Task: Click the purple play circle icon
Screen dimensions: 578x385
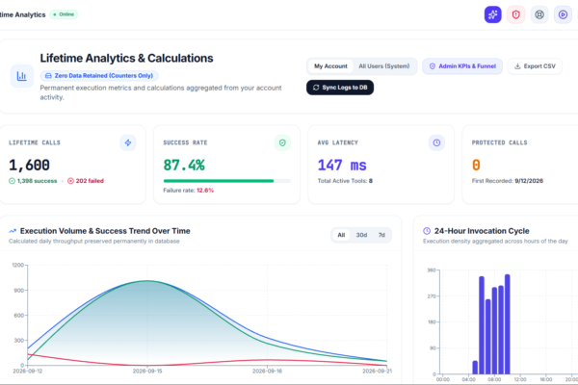Action: point(563,14)
